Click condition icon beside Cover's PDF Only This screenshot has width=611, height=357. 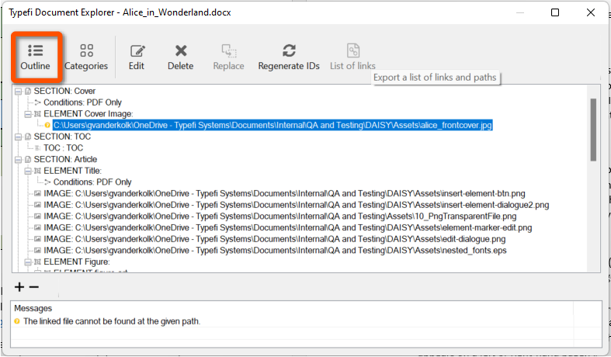37,103
